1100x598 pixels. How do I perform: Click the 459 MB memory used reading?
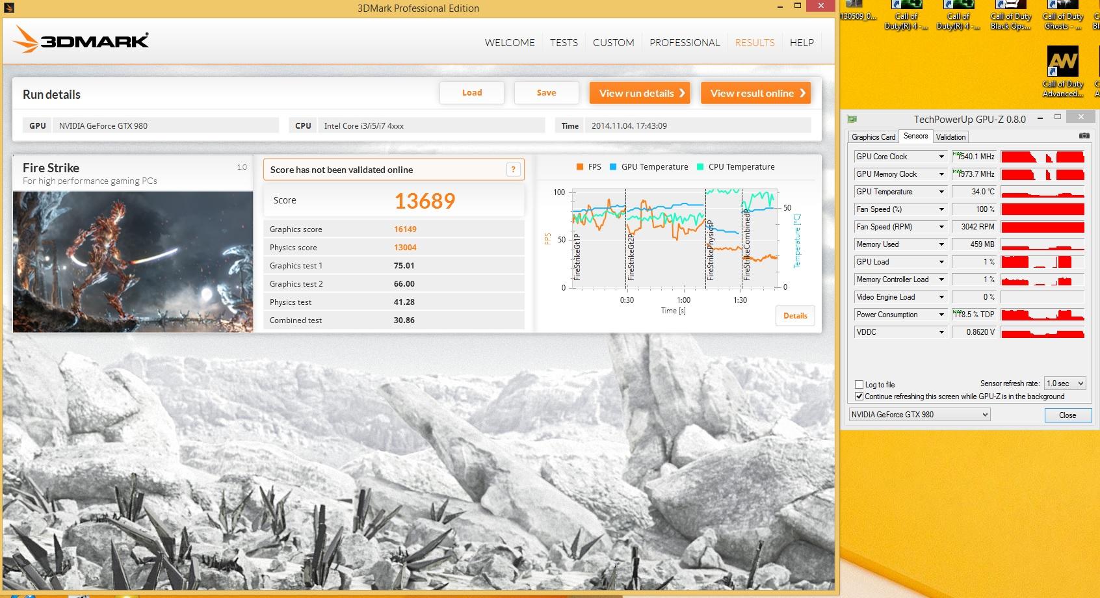coord(974,244)
